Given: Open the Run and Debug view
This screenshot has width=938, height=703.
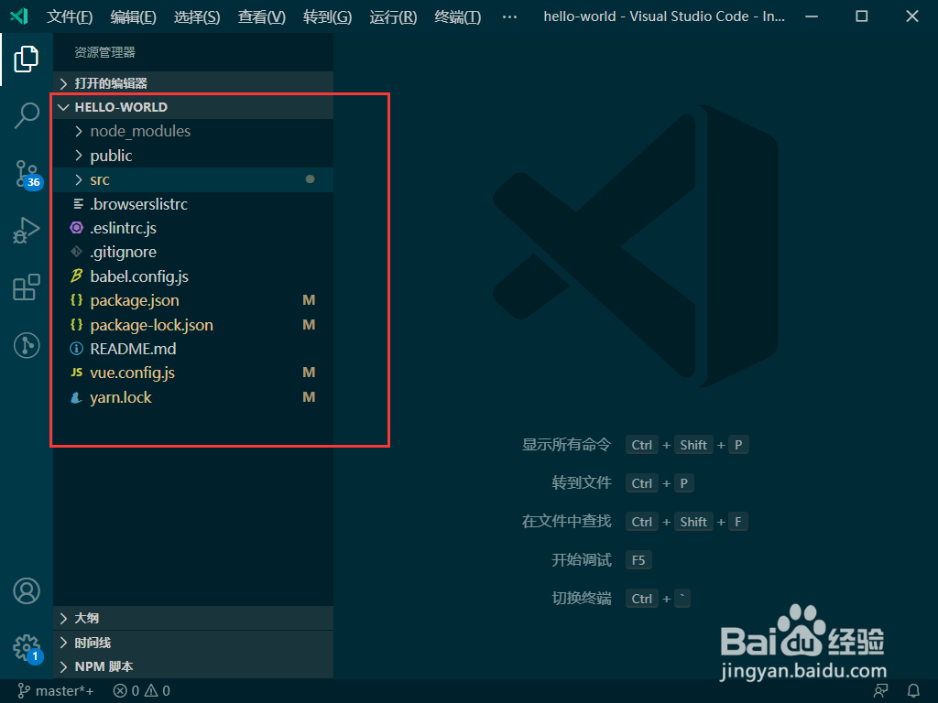Looking at the screenshot, I should point(27,230).
